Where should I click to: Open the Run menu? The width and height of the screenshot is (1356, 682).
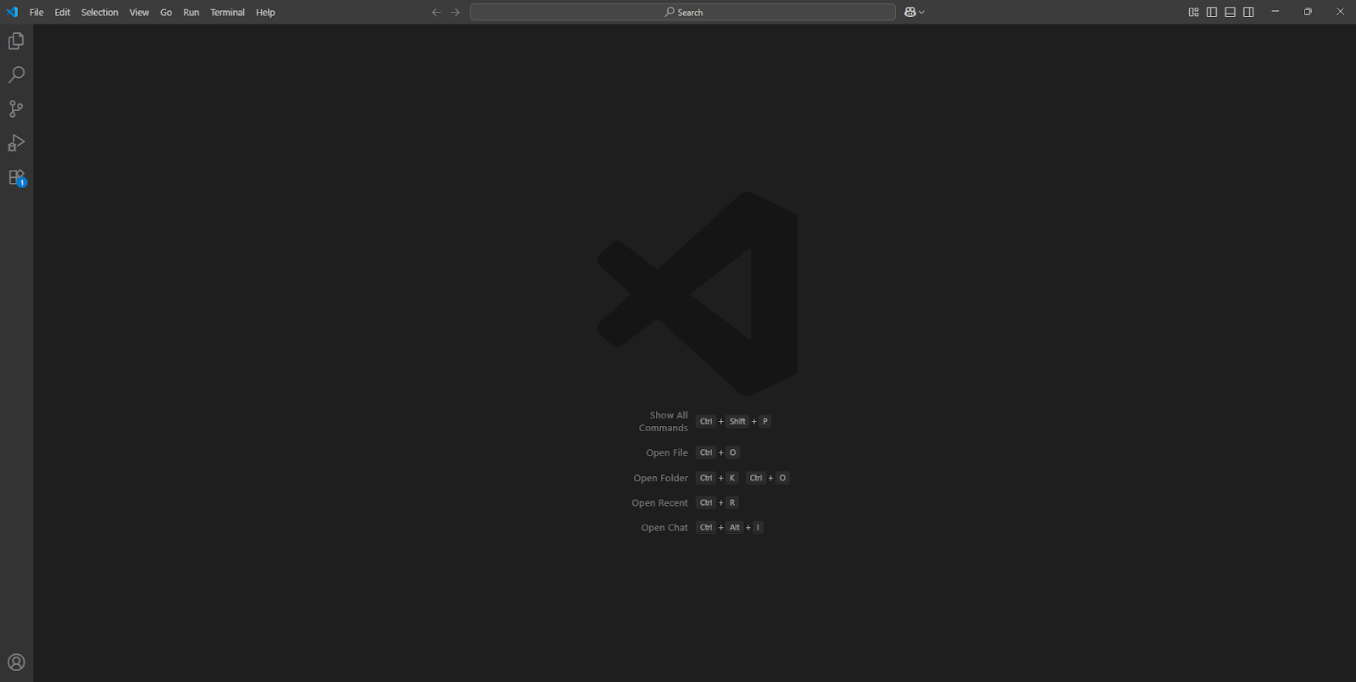click(x=192, y=13)
